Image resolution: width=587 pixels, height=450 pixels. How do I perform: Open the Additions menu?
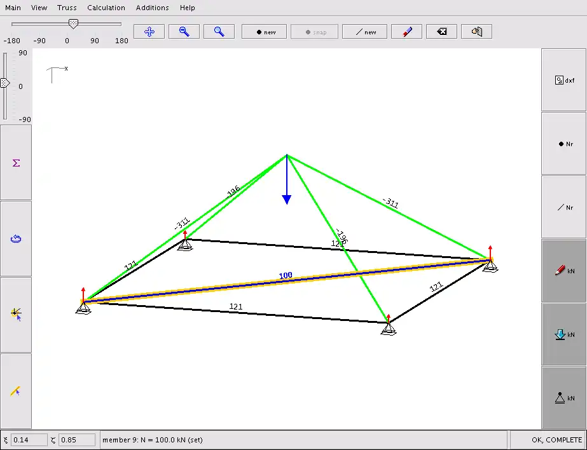(152, 8)
